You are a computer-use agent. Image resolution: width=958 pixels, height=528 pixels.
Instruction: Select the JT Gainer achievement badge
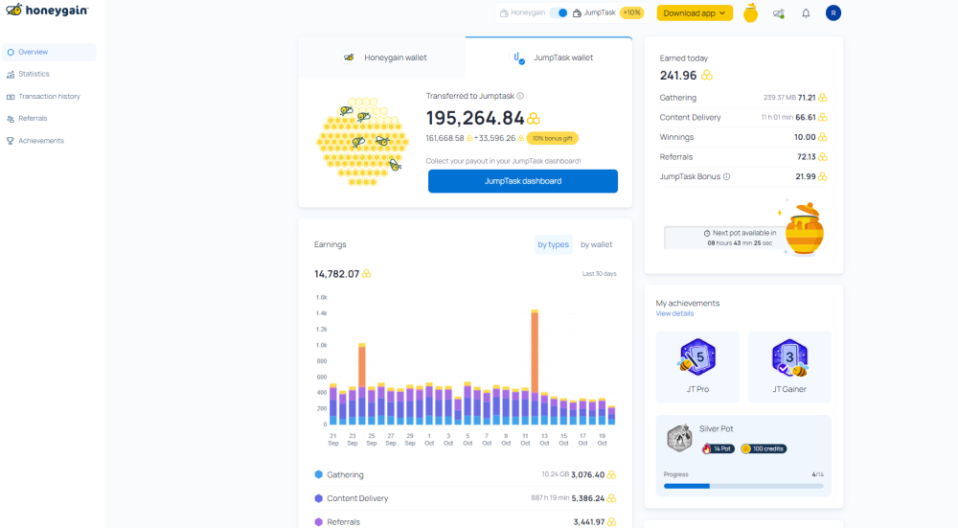[x=789, y=367]
